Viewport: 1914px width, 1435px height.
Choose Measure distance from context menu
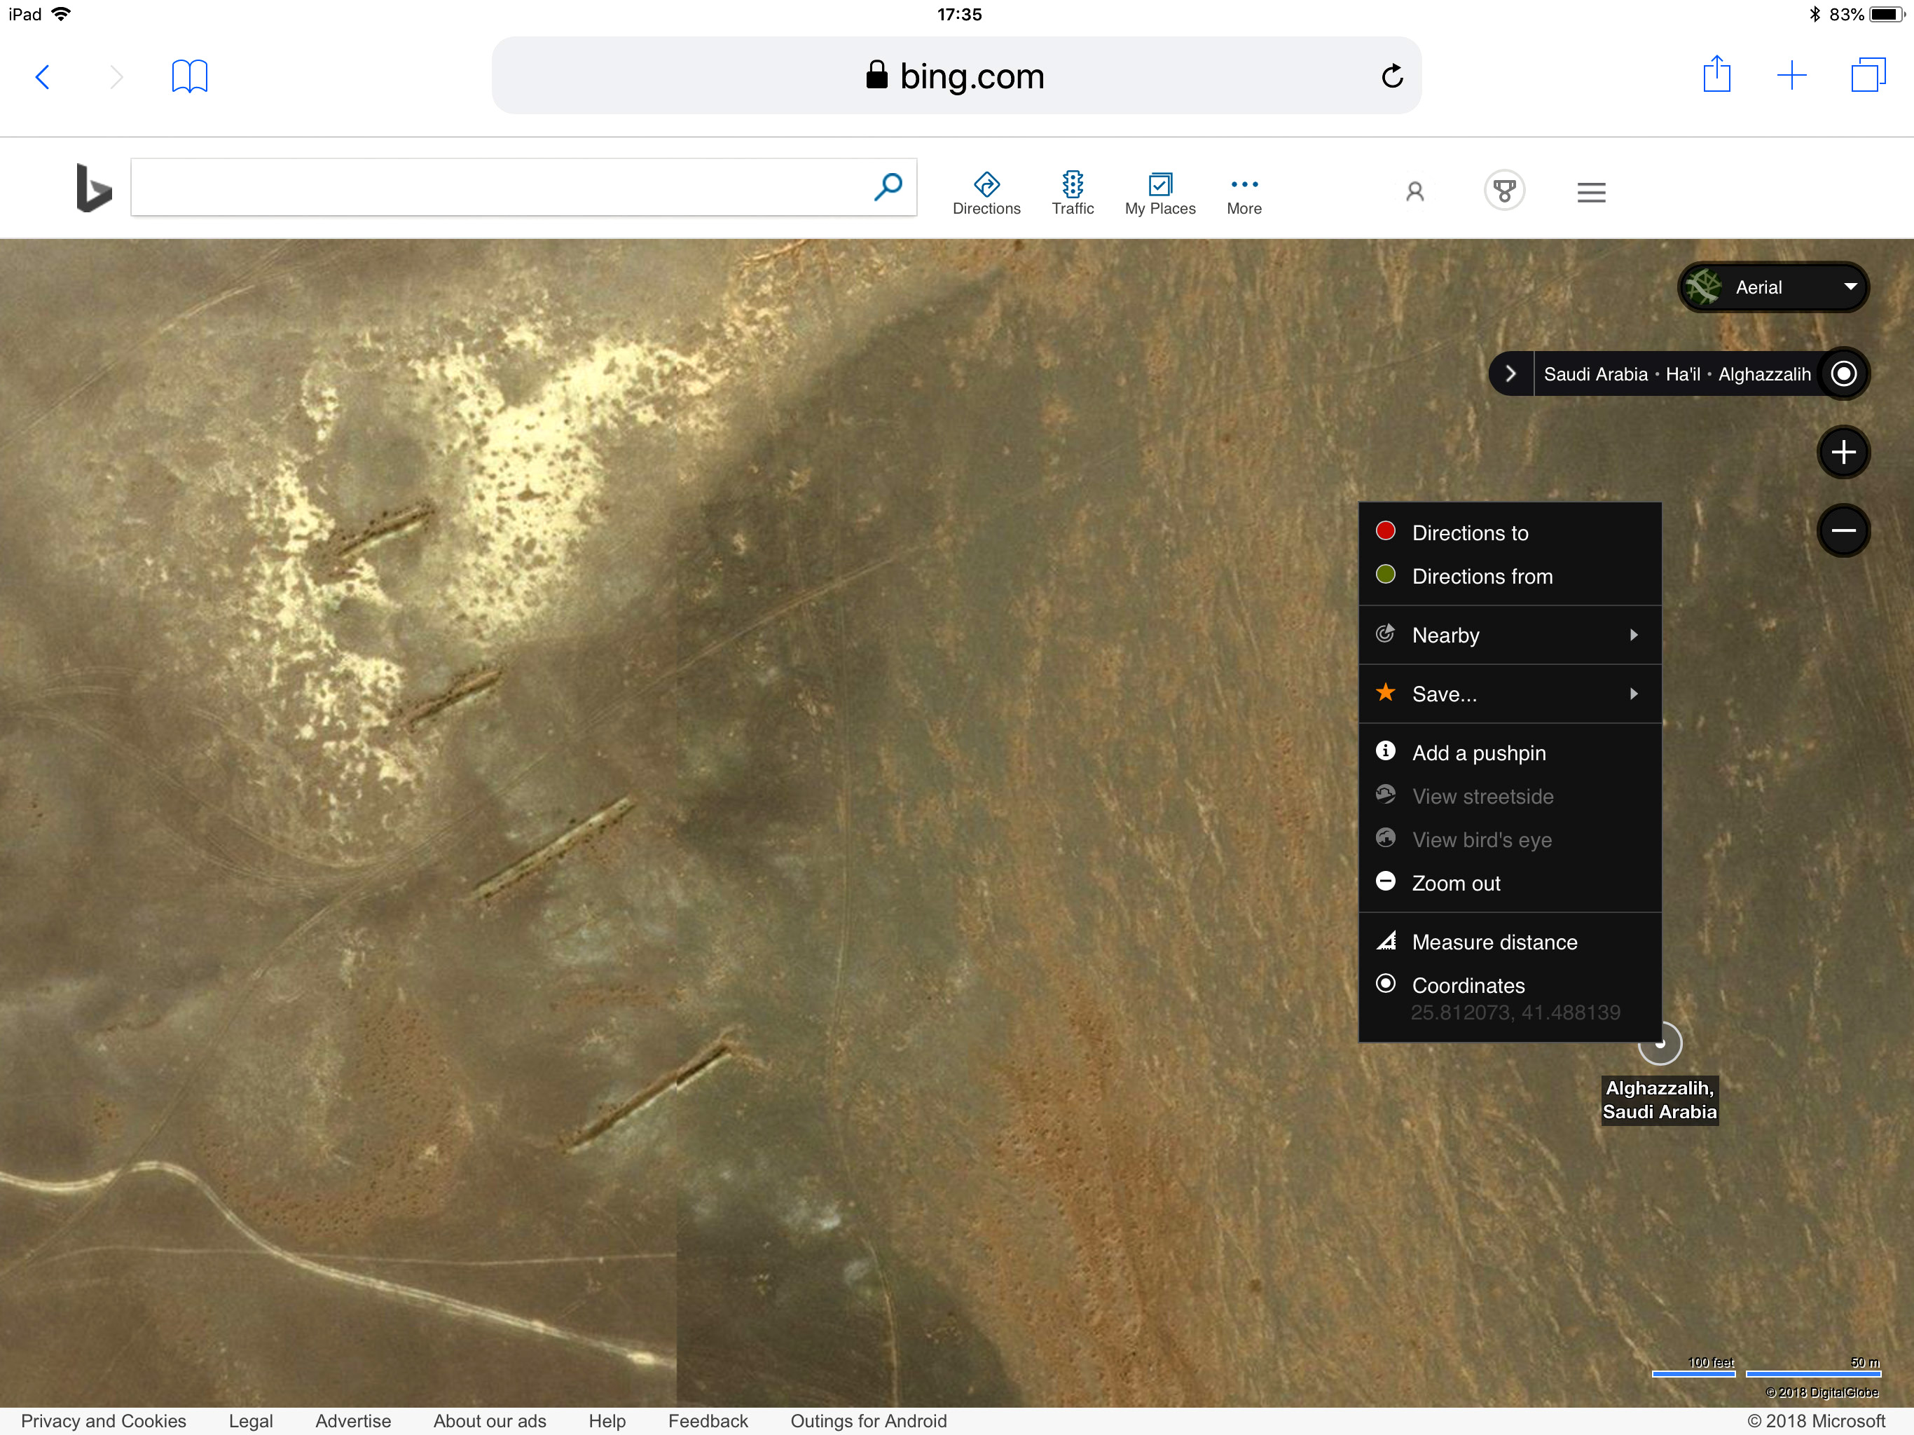click(x=1494, y=942)
